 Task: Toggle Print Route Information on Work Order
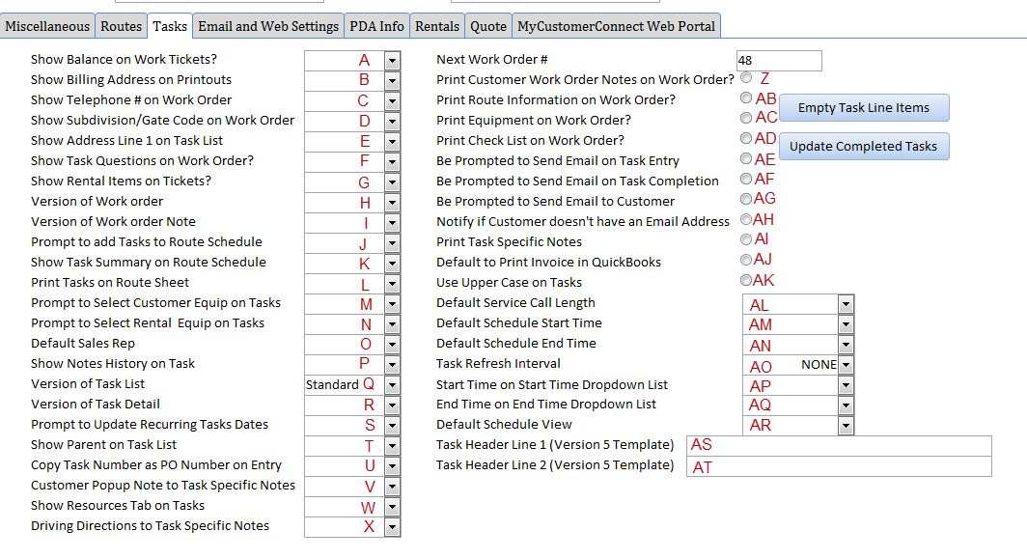pos(746,98)
